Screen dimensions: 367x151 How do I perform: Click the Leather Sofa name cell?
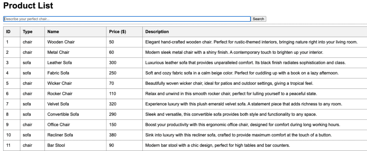59,63
